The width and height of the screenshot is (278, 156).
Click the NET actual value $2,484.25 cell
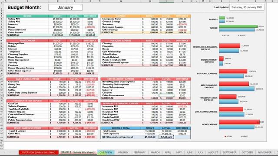pyautogui.click(x=166, y=137)
